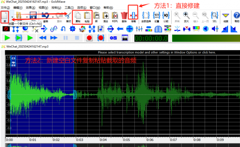Play the selection with the bracketed play button
The height and width of the screenshot is (147, 240).
(19, 38)
